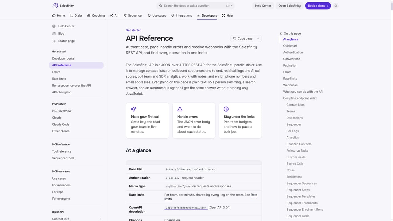This screenshot has width=393, height=221.
Task: Jump to Scored Calls in outline
Action: click(x=295, y=164)
